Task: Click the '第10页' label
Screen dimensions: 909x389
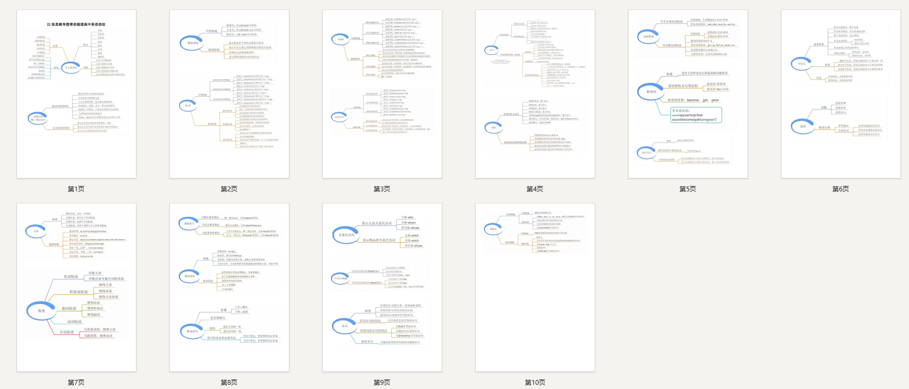Action: (535, 383)
